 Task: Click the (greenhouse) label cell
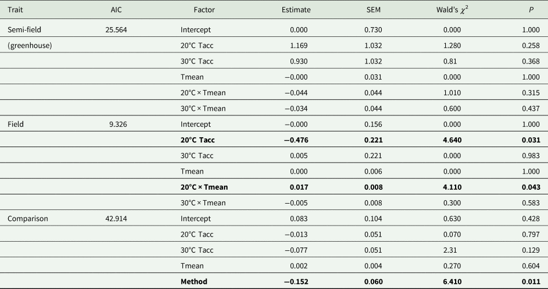point(29,45)
